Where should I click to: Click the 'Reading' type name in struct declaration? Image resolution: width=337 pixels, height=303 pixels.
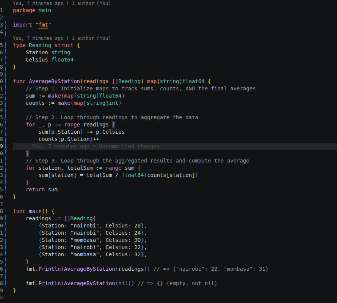(40, 45)
